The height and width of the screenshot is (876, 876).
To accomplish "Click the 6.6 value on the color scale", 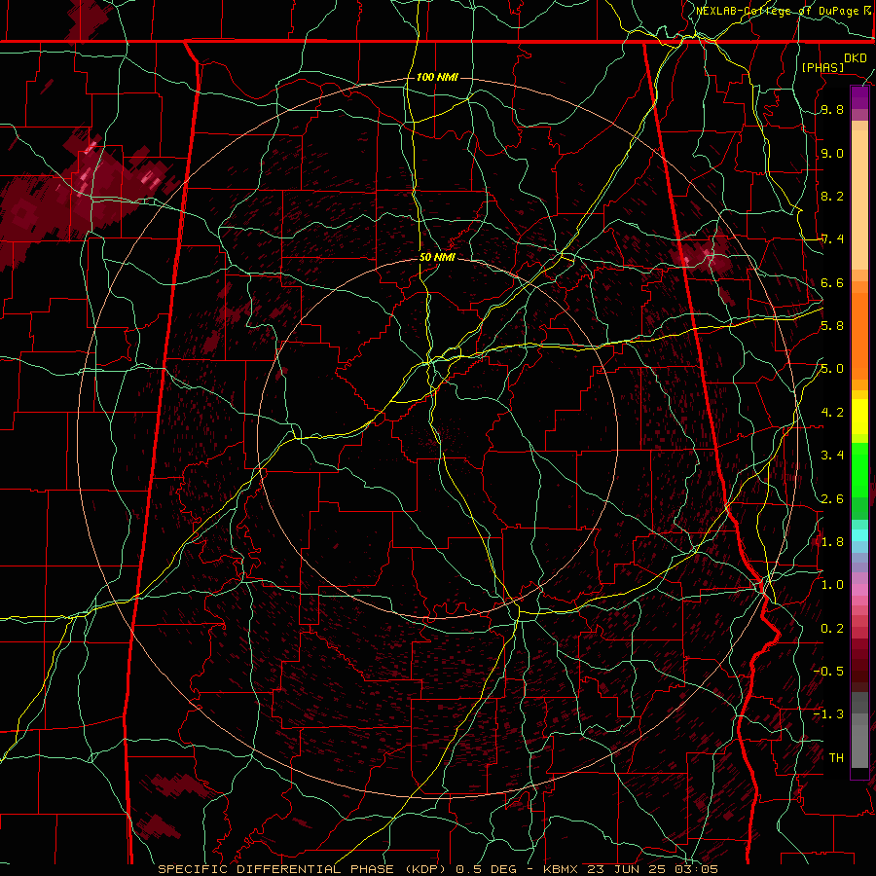I will click(831, 282).
